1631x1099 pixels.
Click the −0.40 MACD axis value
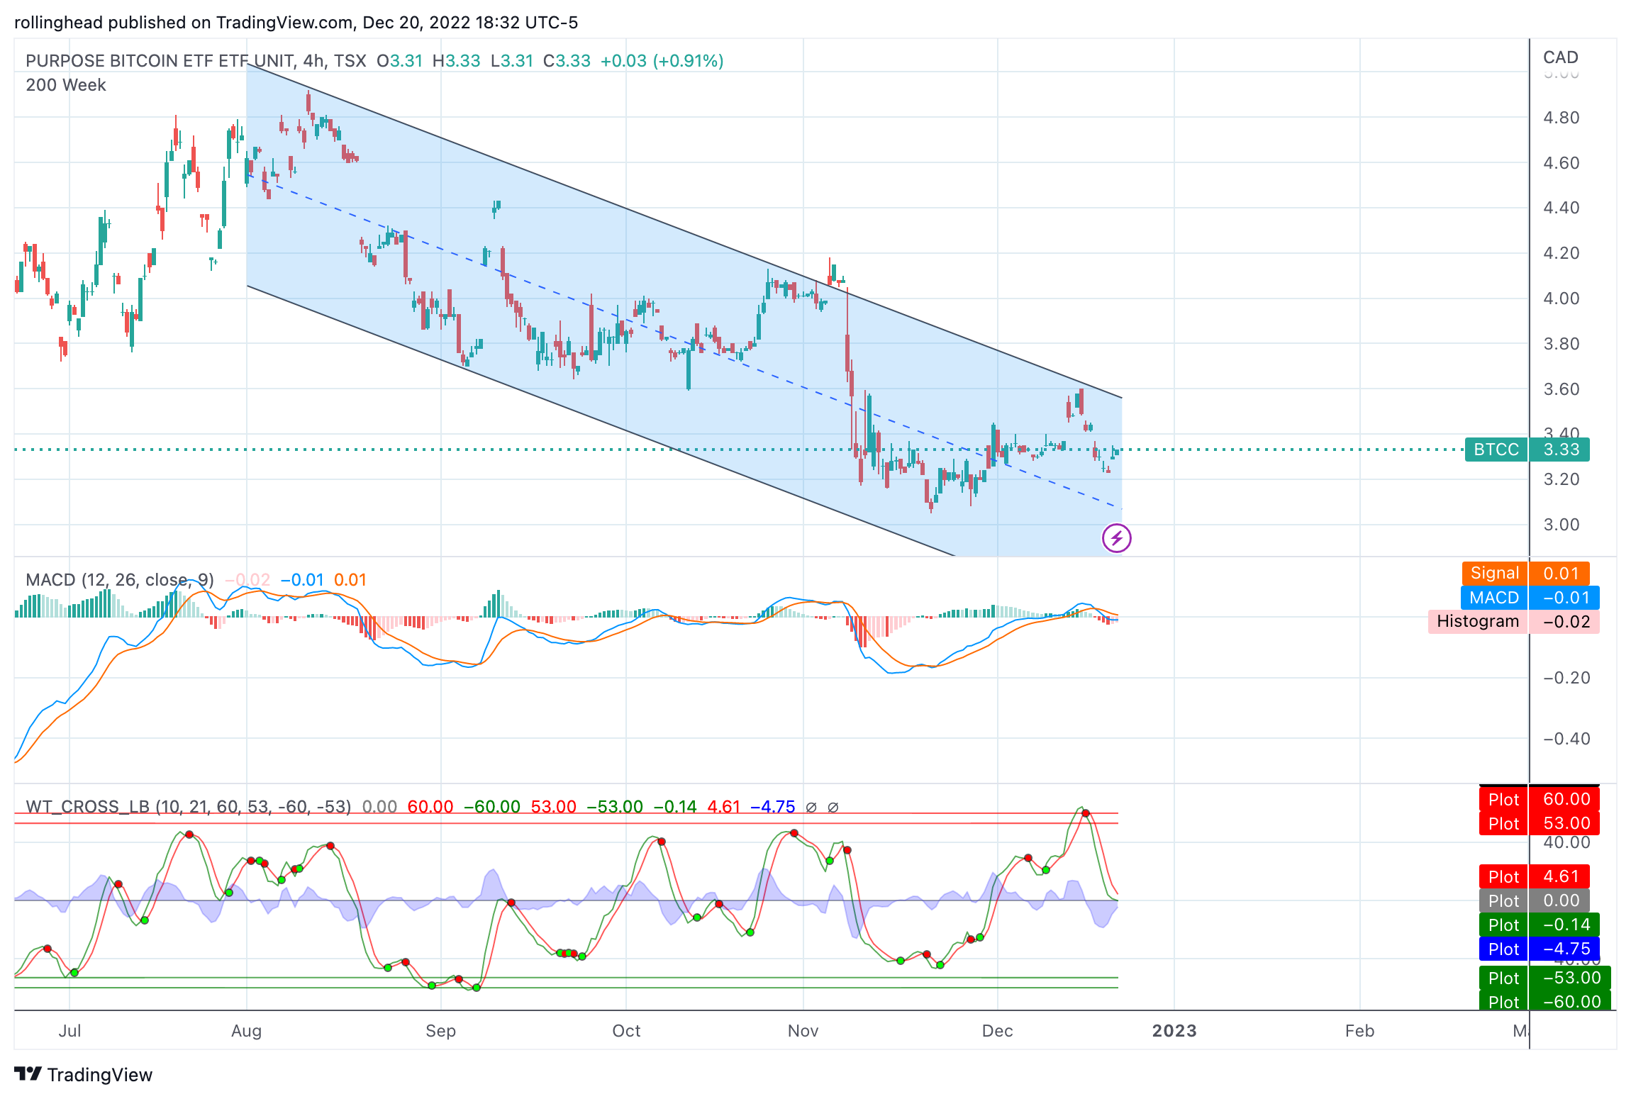coord(1566,739)
